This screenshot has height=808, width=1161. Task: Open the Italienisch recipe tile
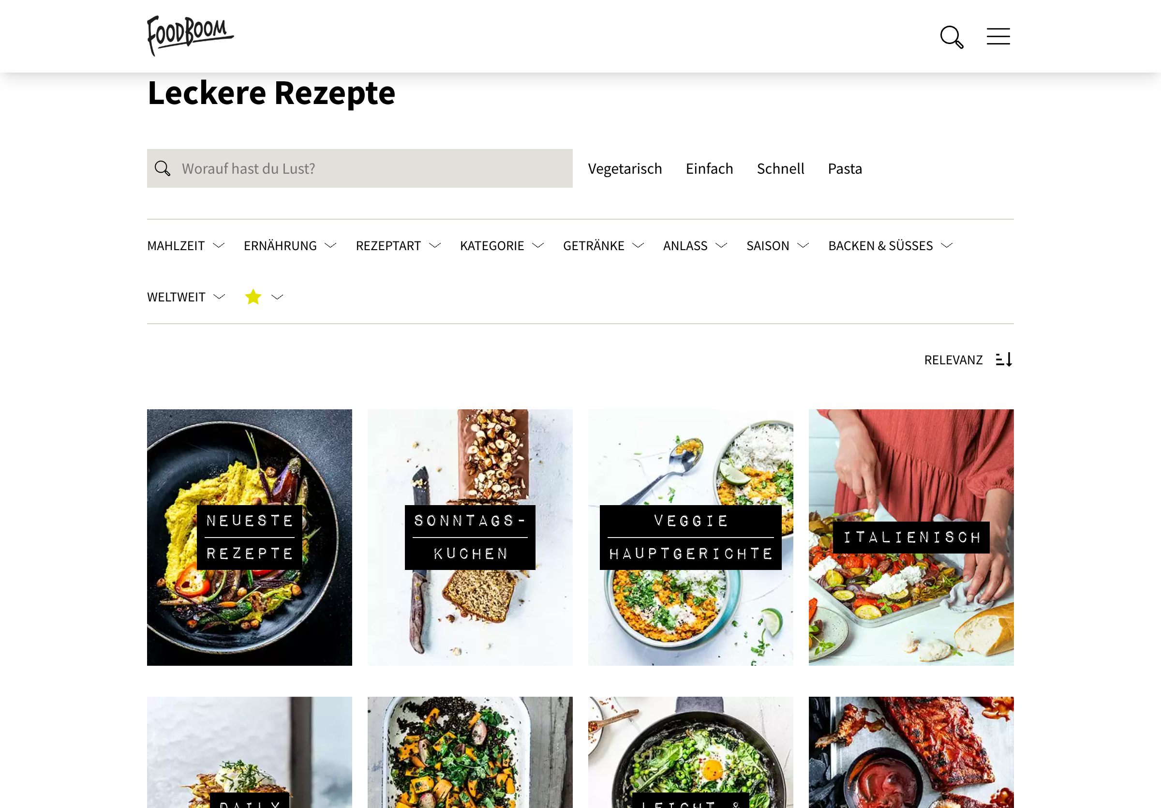tap(911, 537)
